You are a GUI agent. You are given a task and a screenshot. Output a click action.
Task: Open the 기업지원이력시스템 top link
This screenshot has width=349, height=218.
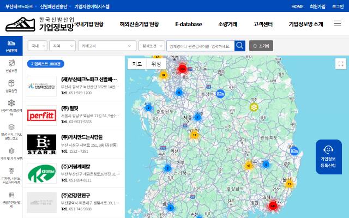tap(92, 7)
